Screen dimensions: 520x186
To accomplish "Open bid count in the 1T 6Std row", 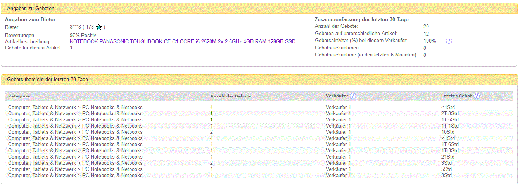I will click(x=211, y=144).
